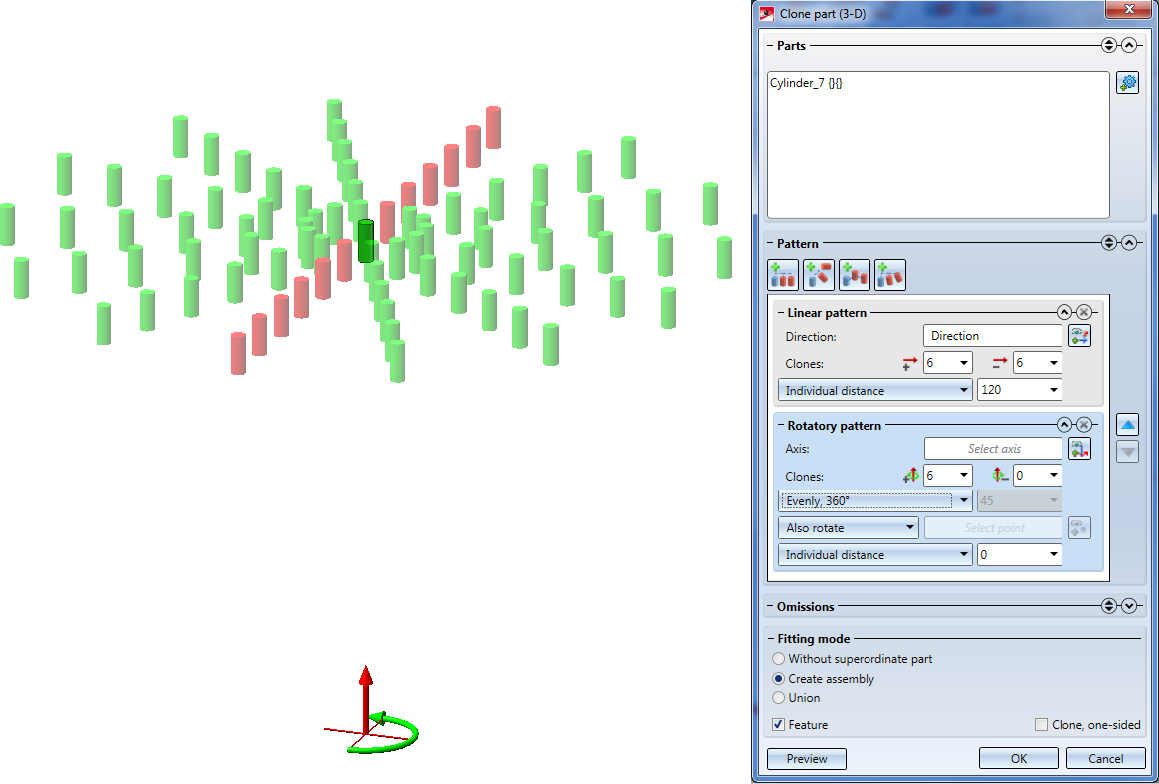1159x784 pixels.
Task: Open Linear pattern negative clones dropdown
Action: pos(1054,363)
